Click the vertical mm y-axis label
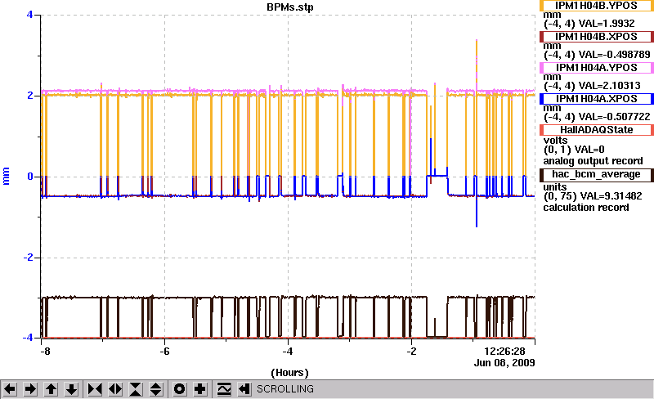The height and width of the screenshot is (399, 654). click(7, 177)
